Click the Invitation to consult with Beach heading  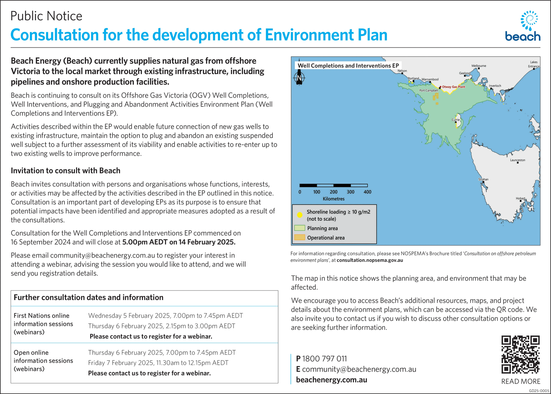(66, 171)
